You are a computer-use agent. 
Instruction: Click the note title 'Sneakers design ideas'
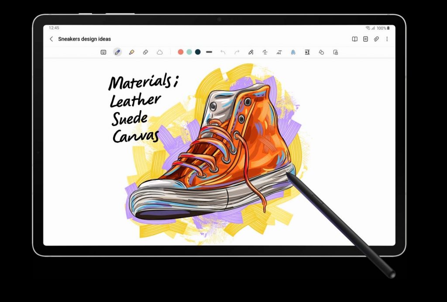(x=84, y=39)
